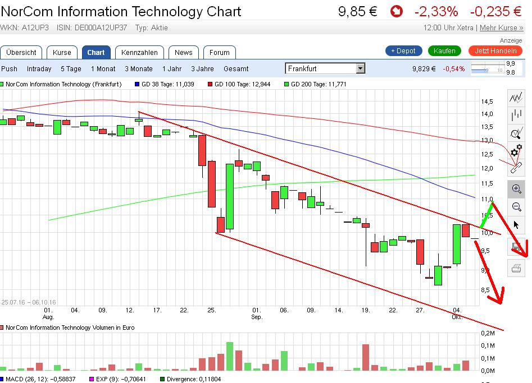Click the -2,33% change value

436,12
